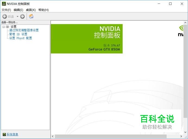This screenshot has width=188, height=139.
Task: Maximize the NVIDIA 控制面板 window
Action: coord(170,4)
